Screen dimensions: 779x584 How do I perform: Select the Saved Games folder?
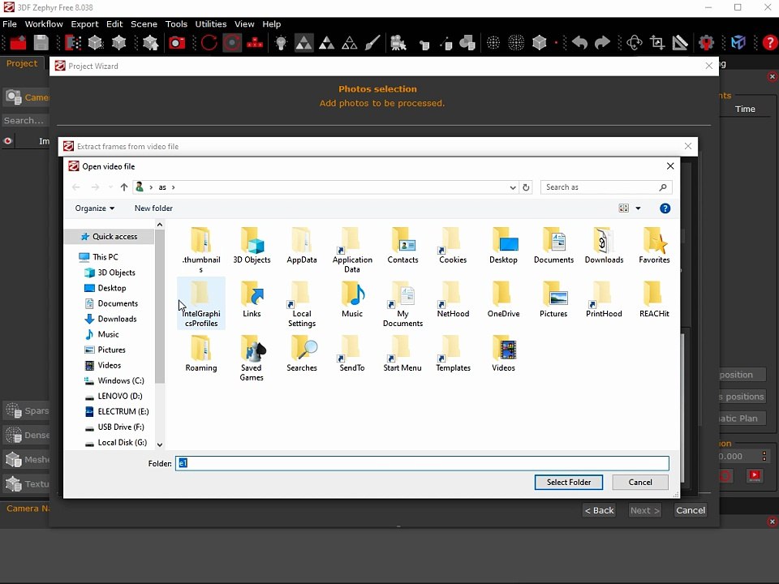pos(252,358)
